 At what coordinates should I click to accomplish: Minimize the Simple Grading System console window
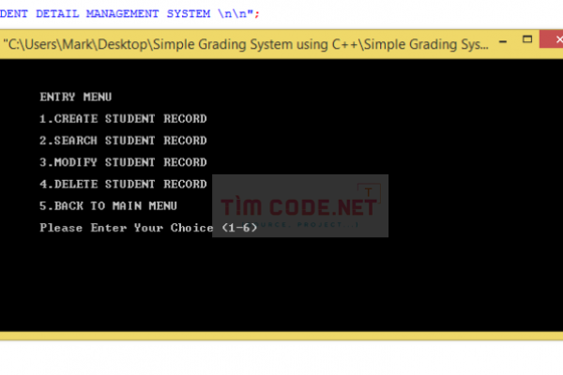pos(503,41)
